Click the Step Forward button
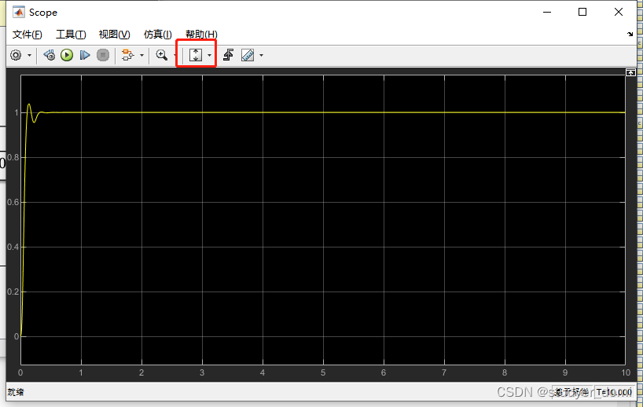 [85, 55]
